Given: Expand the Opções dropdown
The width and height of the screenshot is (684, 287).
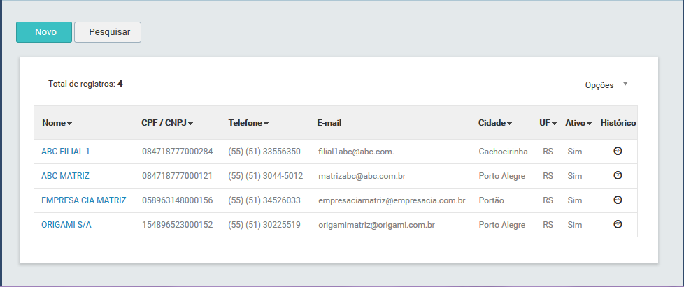Looking at the screenshot, I should tap(606, 85).
